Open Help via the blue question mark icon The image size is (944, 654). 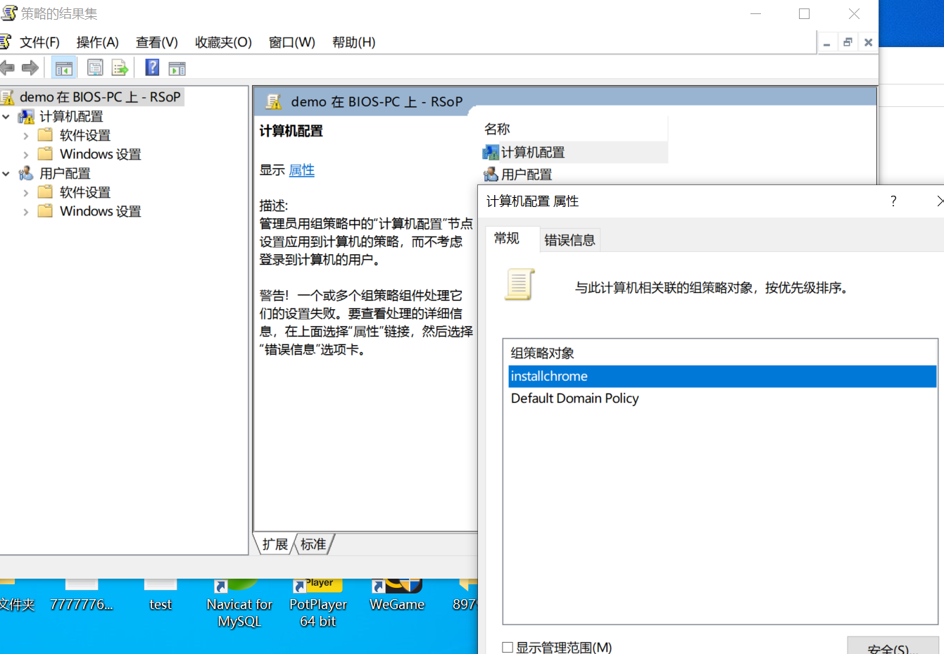152,68
